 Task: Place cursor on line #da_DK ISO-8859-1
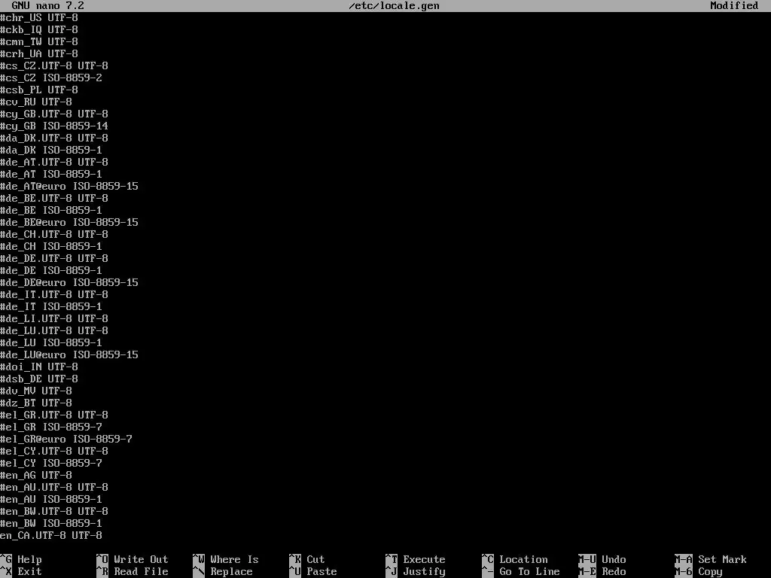(51, 150)
